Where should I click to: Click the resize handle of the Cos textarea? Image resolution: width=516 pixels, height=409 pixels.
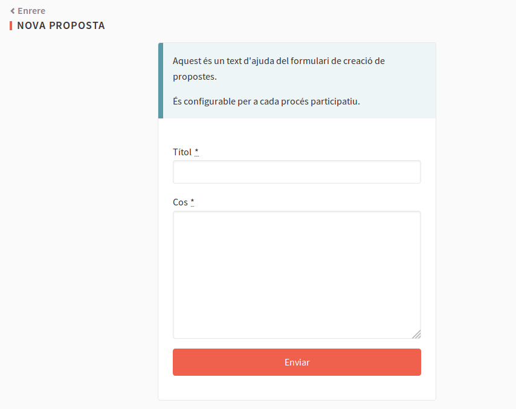click(418, 334)
